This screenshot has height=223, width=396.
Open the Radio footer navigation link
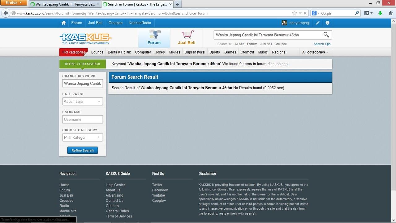click(64, 206)
